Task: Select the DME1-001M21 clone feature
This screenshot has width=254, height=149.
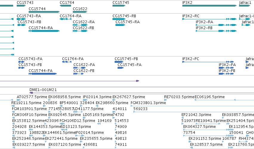Action: [x=142, y=93]
